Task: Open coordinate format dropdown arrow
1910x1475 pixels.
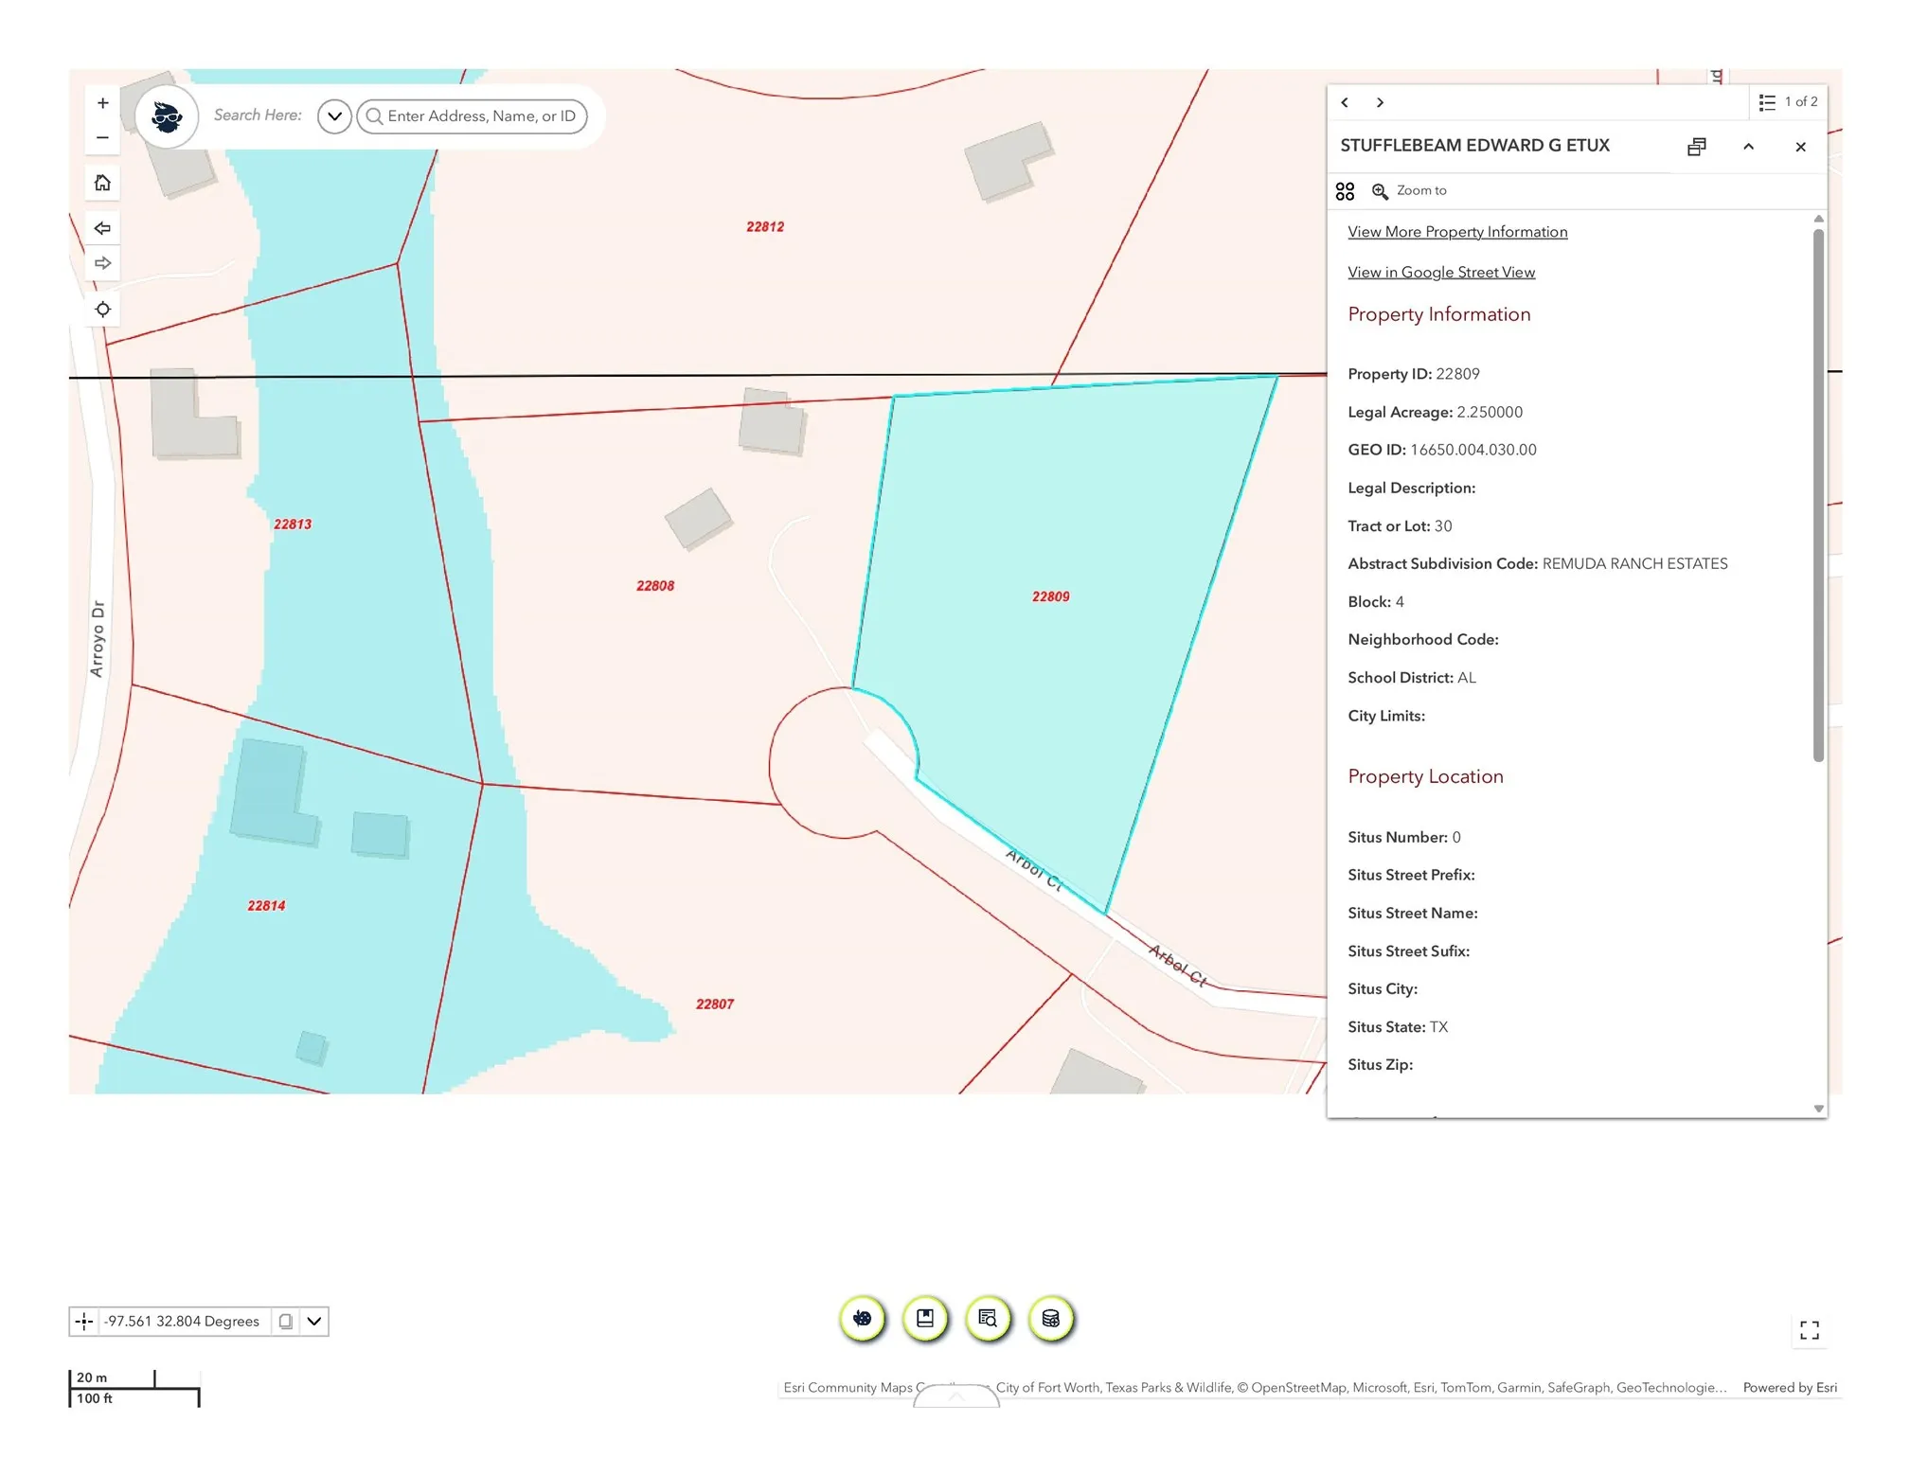Action: [314, 1321]
